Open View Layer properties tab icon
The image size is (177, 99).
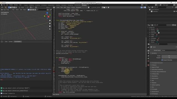[x=148, y=56]
